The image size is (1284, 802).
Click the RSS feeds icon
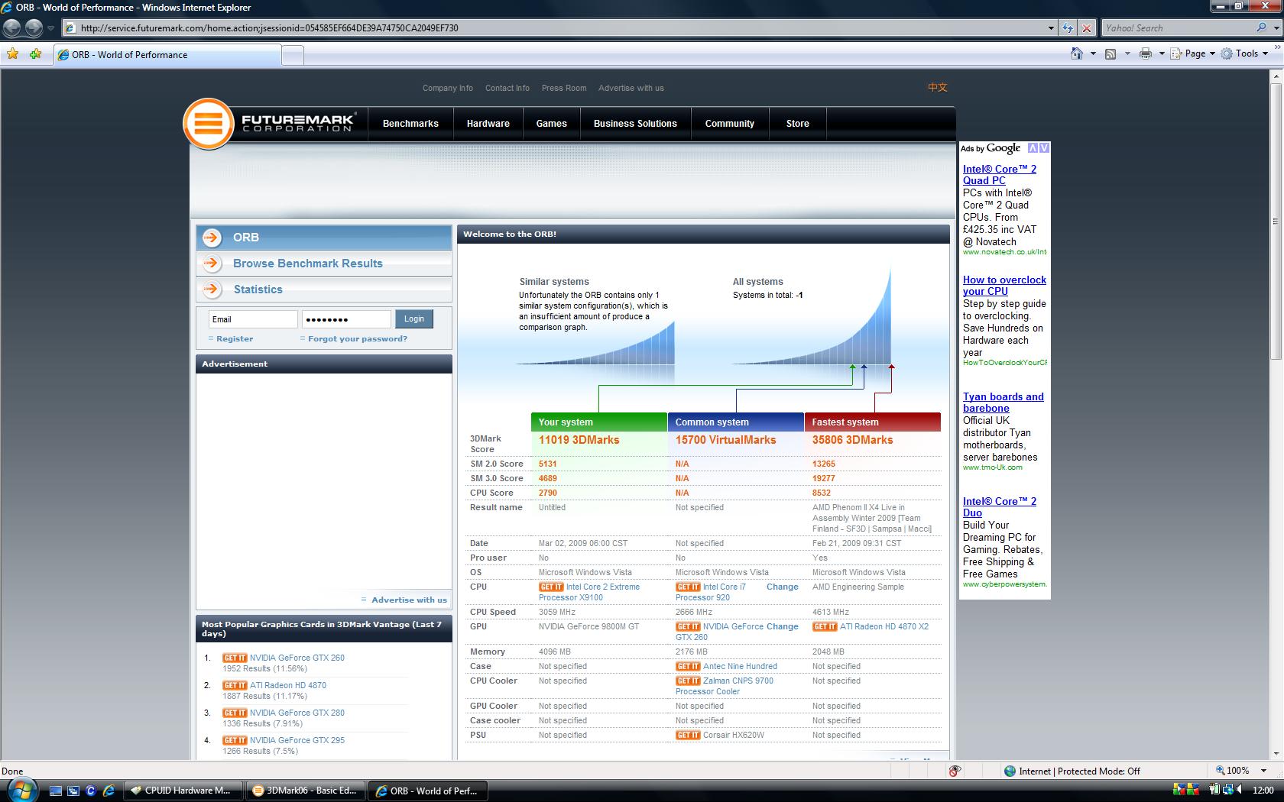(1111, 53)
